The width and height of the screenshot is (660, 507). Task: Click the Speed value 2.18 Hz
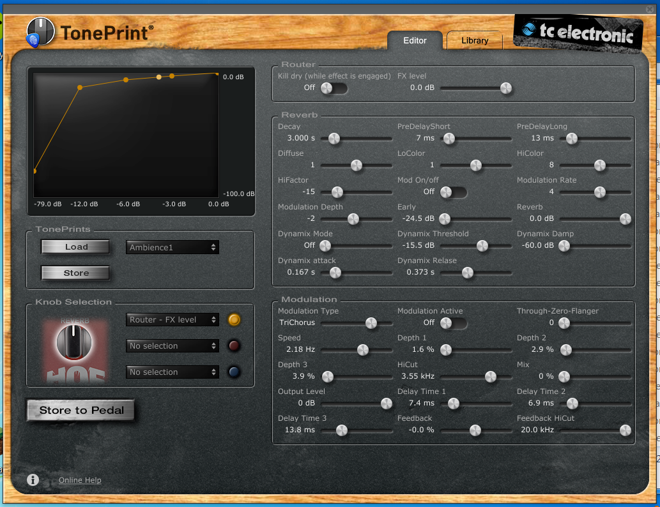pyautogui.click(x=300, y=349)
